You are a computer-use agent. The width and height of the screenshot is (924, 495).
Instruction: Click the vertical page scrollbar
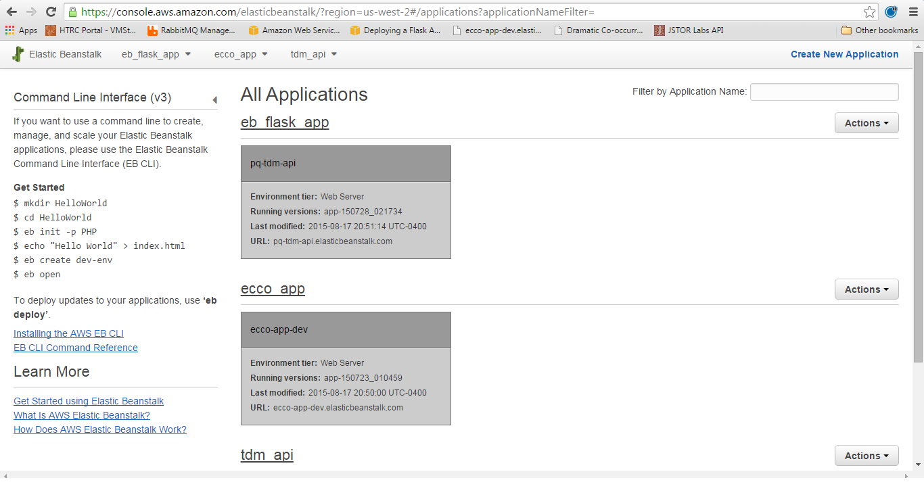tap(918, 203)
